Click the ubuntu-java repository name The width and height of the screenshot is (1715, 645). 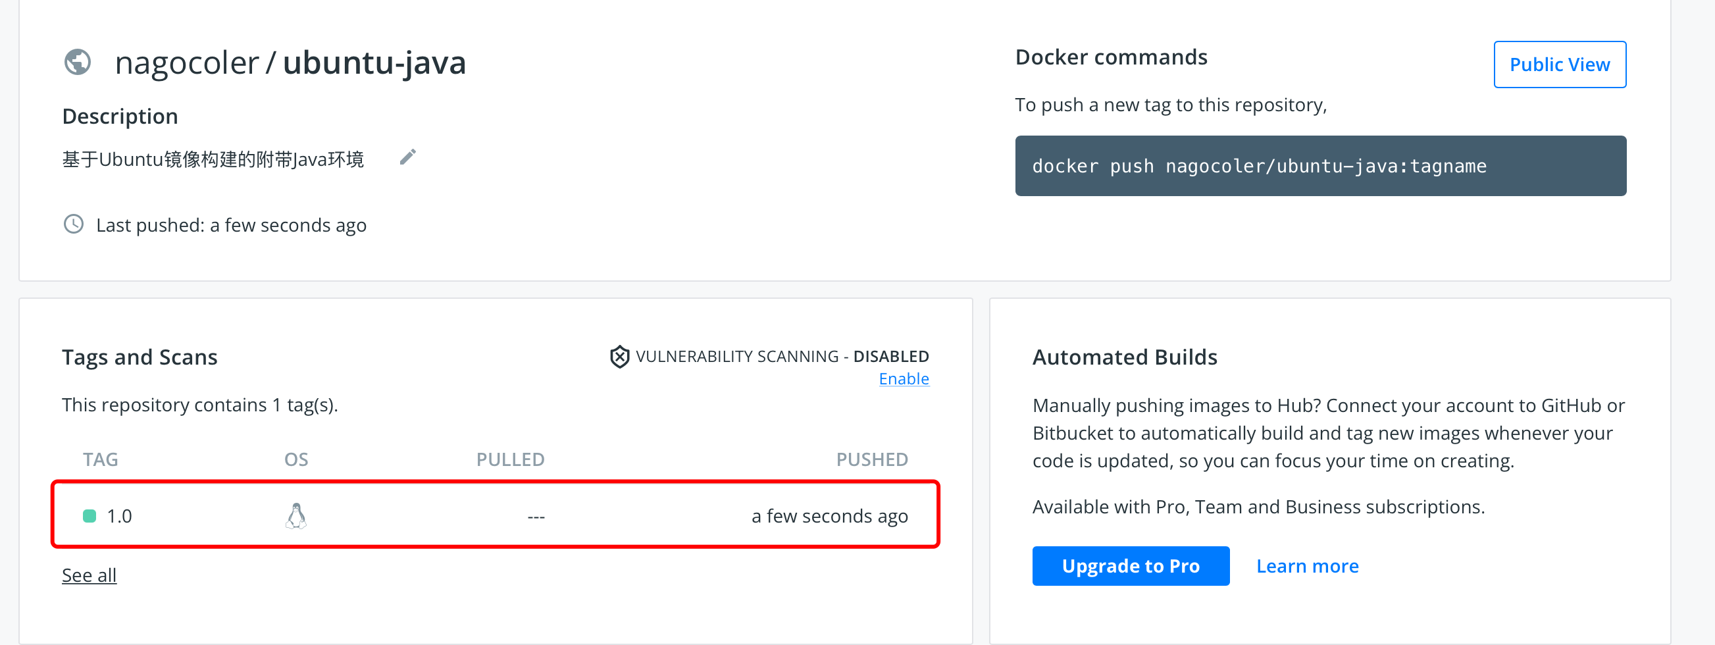click(x=374, y=63)
